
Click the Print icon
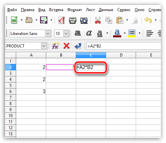point(73,21)
